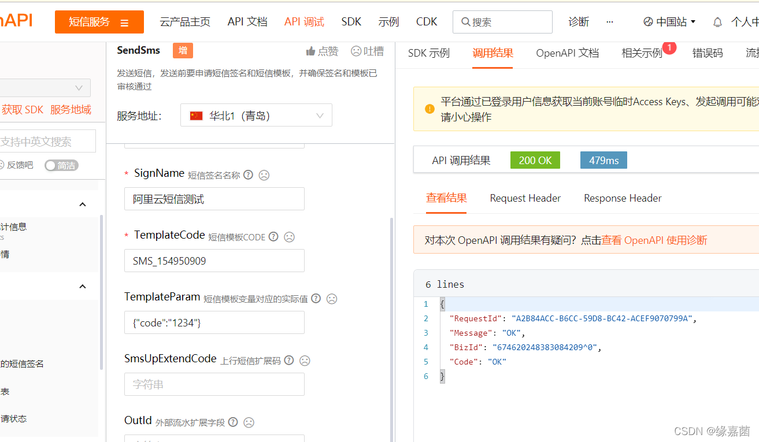Click the 查看 OpenAPI 使用诊断 link

tap(654, 240)
